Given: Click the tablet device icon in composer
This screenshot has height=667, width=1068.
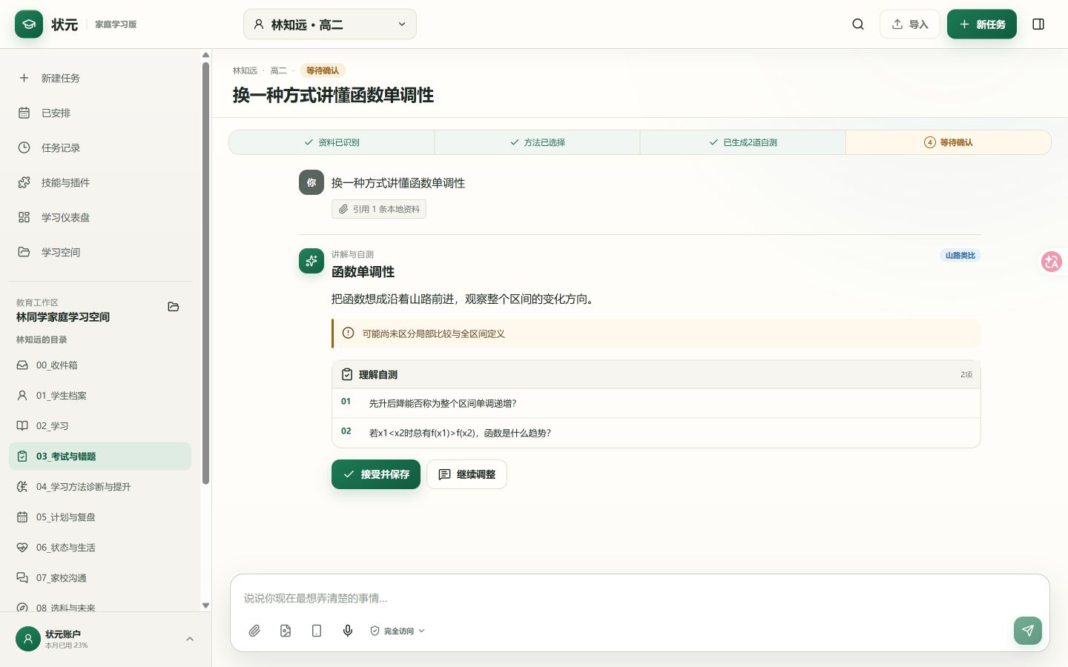Looking at the screenshot, I should tap(317, 631).
